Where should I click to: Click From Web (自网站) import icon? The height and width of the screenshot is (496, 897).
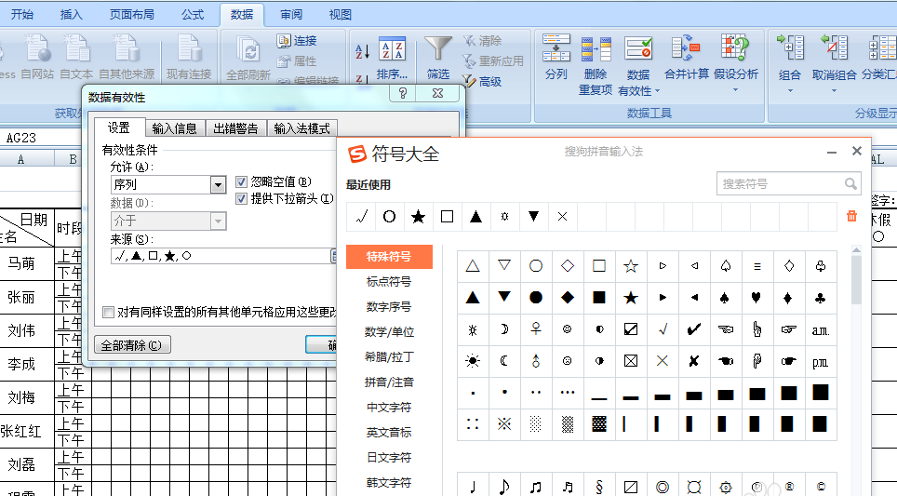pyautogui.click(x=37, y=48)
